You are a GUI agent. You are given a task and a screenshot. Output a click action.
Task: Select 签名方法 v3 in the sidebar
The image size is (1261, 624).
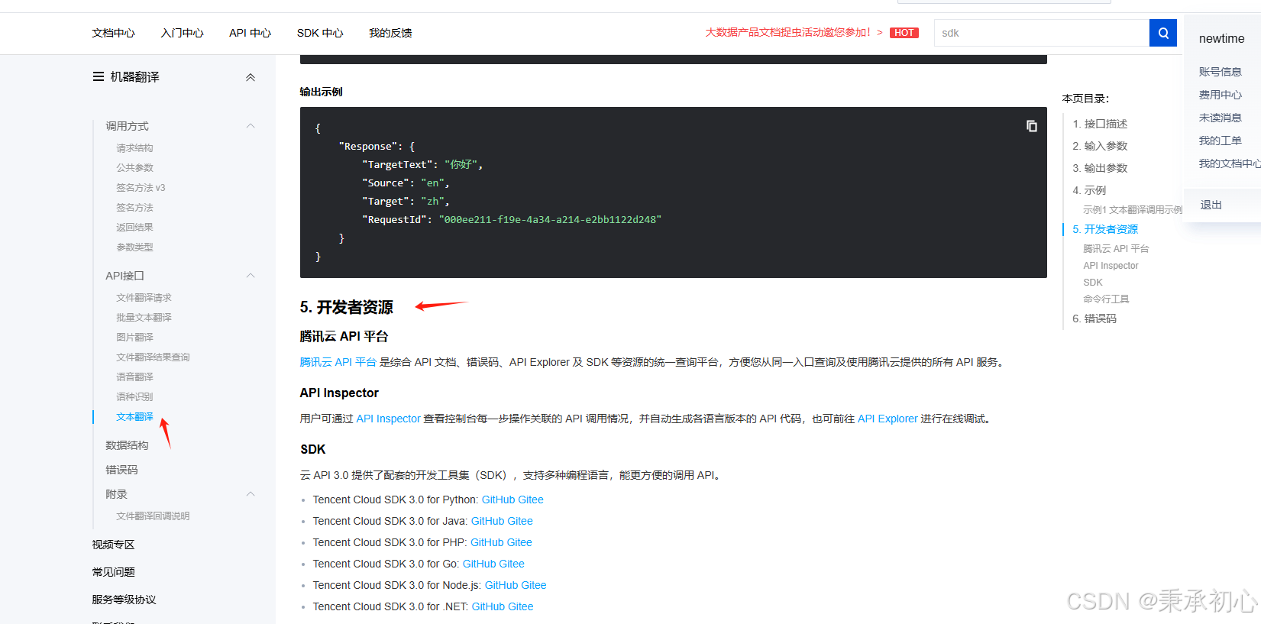click(141, 188)
